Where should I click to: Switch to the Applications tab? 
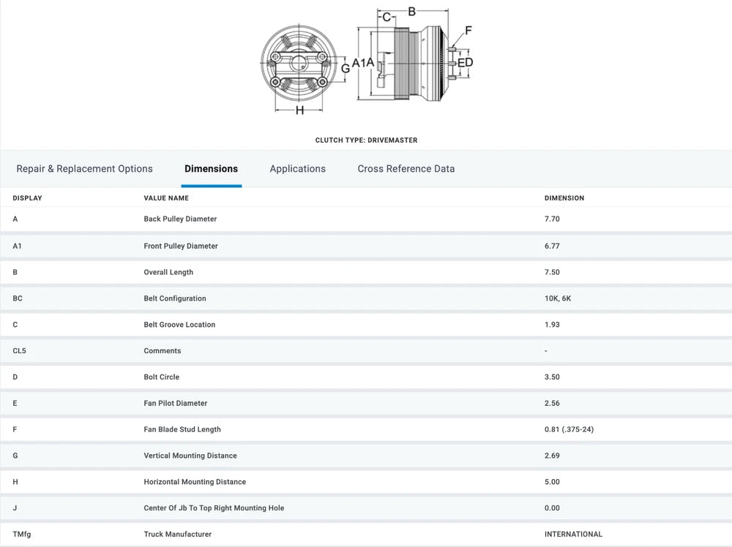(x=297, y=169)
